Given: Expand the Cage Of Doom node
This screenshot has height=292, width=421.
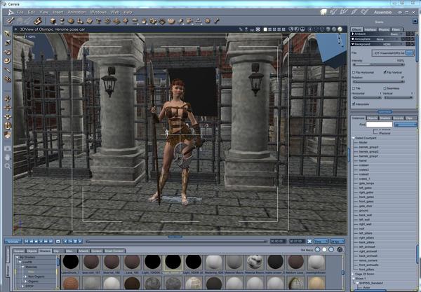Looking at the screenshot, I should pos(353,274).
